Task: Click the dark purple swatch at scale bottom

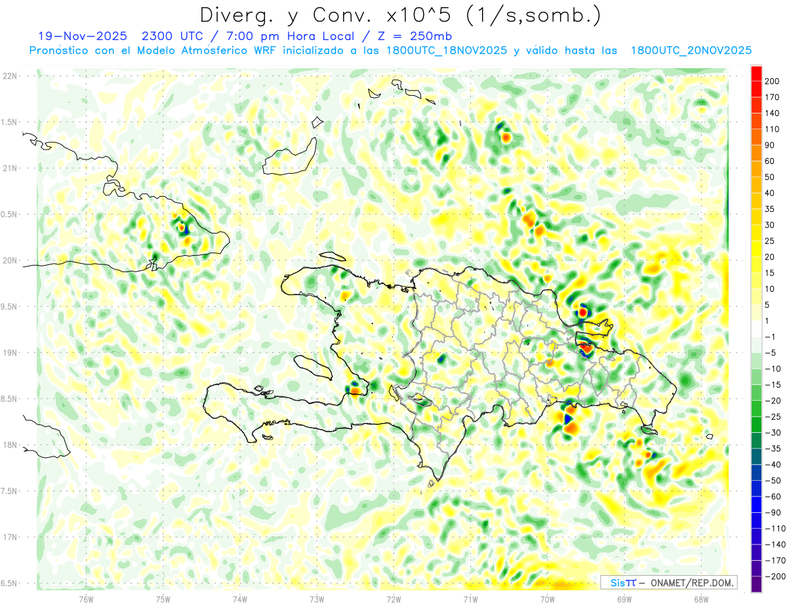Action: (x=756, y=584)
